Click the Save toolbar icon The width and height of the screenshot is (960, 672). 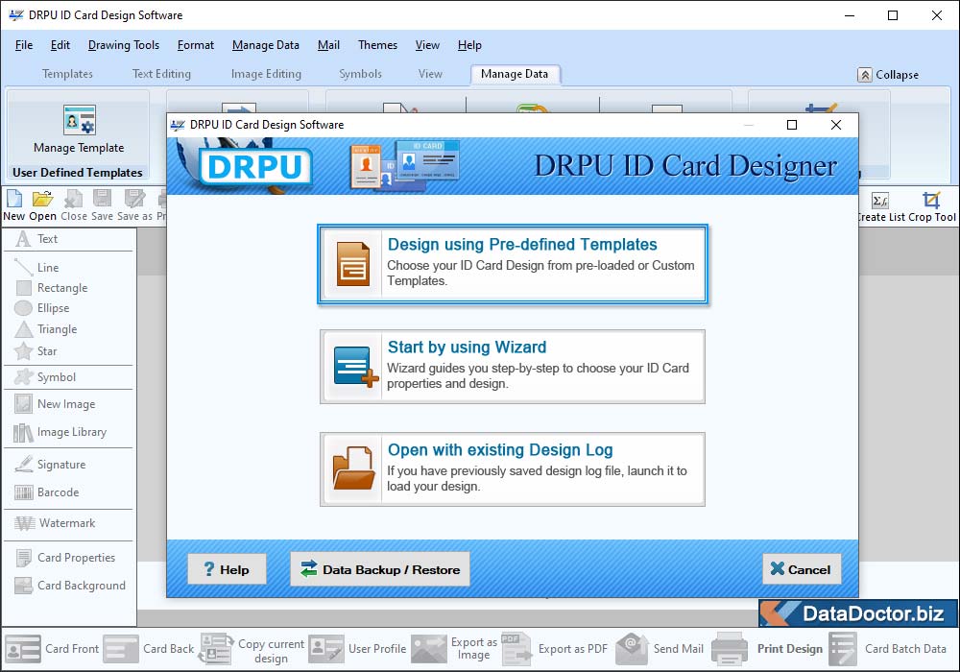point(103,205)
